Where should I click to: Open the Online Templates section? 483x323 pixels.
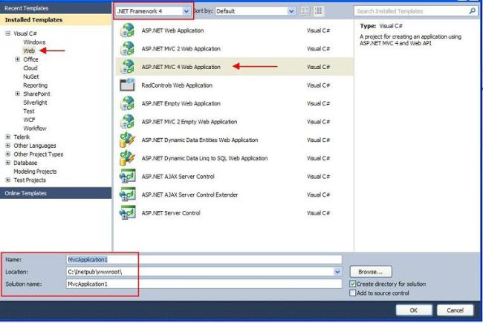pos(56,193)
